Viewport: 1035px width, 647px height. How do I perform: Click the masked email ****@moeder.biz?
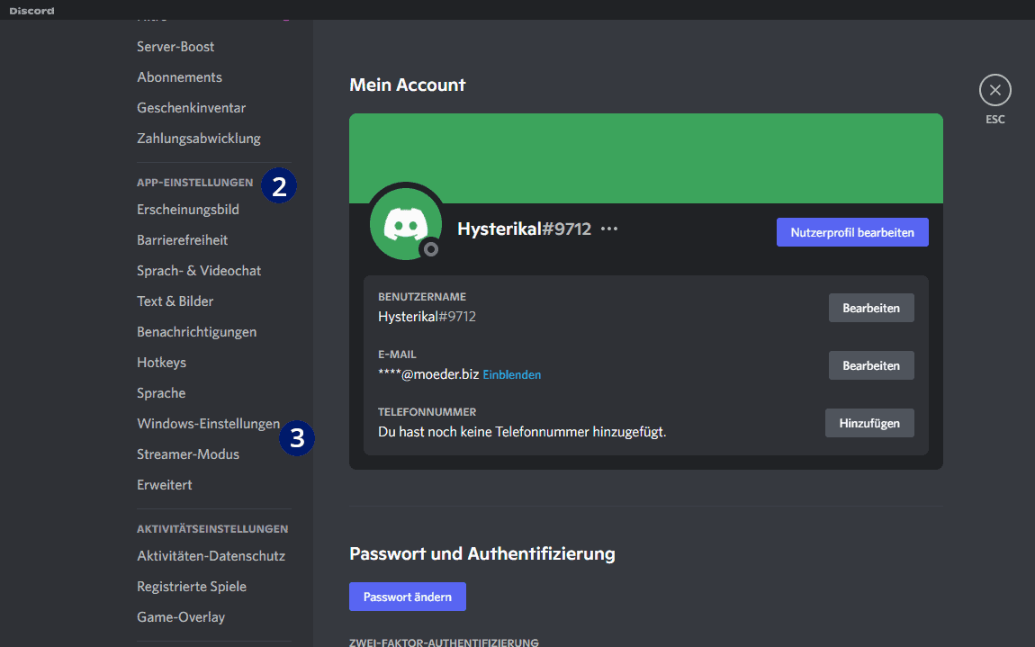tap(428, 374)
